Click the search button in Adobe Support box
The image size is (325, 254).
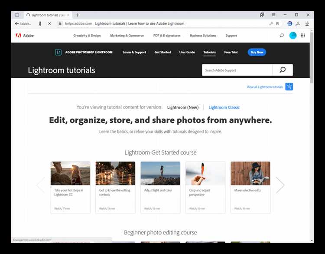point(283,70)
